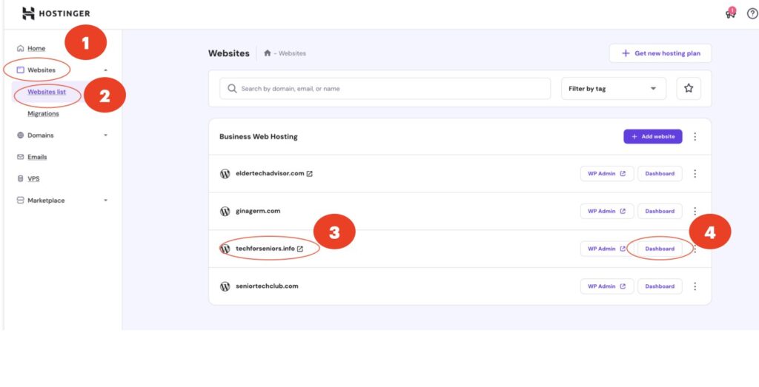Click the website search input field
This screenshot has width=759, height=387.
click(385, 89)
